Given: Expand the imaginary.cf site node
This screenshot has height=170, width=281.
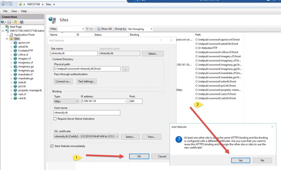Looking at the screenshot, I should 11,63.
